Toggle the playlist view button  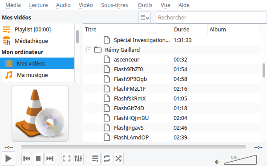[95, 158]
